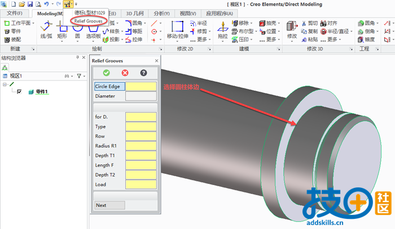Viewport: 395px width, 229px height.
Task: Click the Circle Edge option button
Action: [x=109, y=87]
